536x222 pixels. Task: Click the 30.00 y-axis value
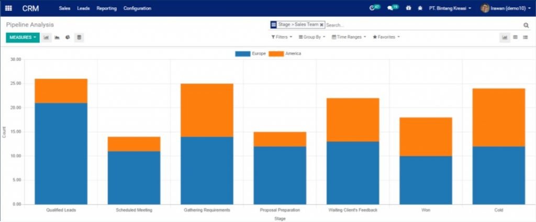tap(16, 60)
